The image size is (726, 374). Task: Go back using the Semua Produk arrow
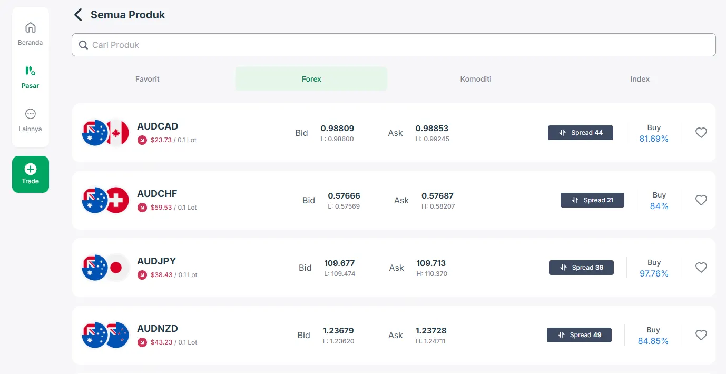(x=78, y=15)
